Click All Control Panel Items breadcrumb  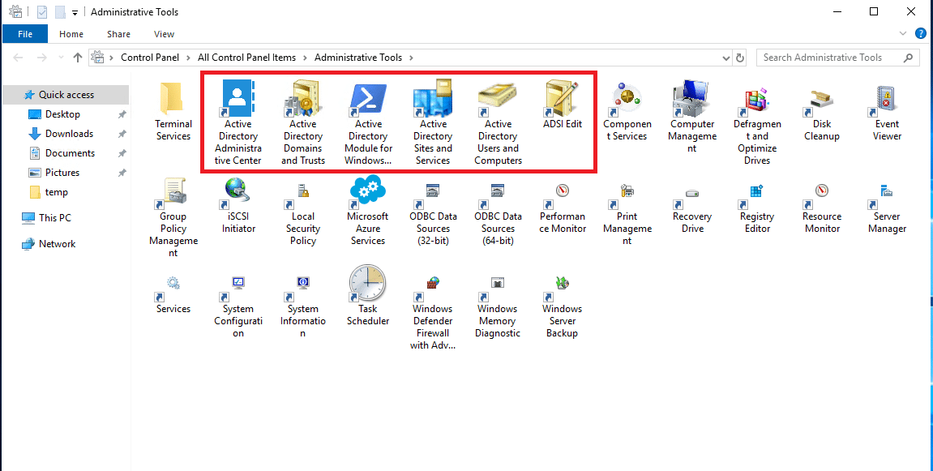pos(247,58)
